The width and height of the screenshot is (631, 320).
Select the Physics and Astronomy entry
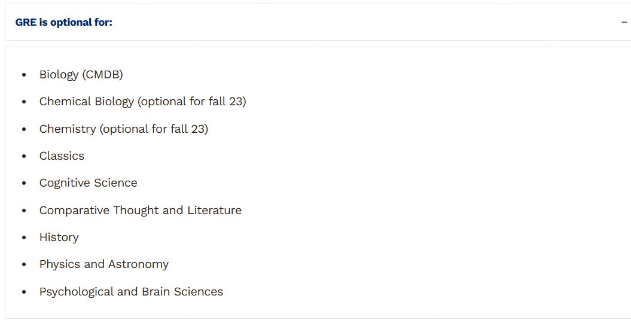click(103, 264)
